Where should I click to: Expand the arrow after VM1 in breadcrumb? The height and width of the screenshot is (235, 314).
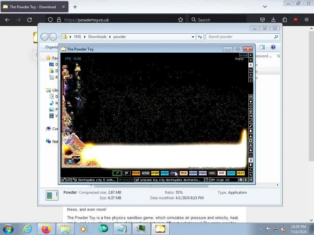point(85,37)
